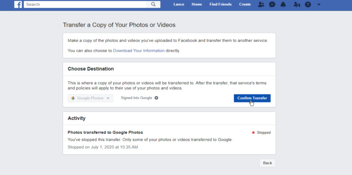Open the Notifications bell icon
This screenshot has height=175, width=352.
283,4
